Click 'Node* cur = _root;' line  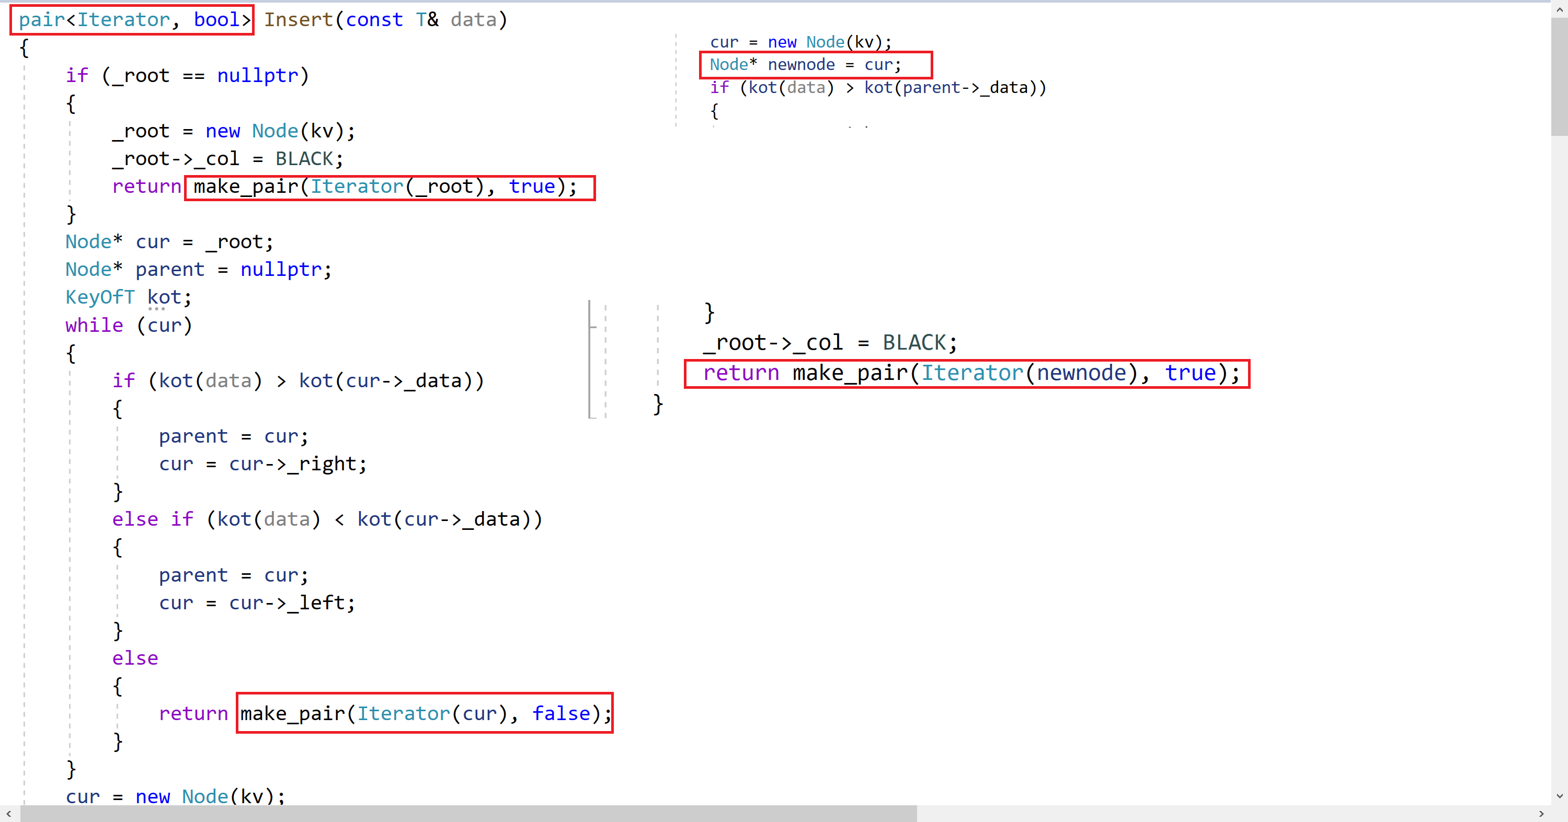coord(169,242)
